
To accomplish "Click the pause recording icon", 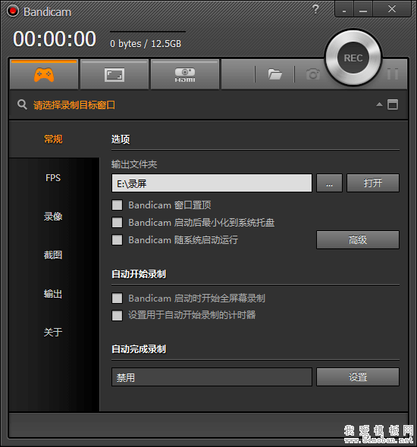I will [393, 74].
